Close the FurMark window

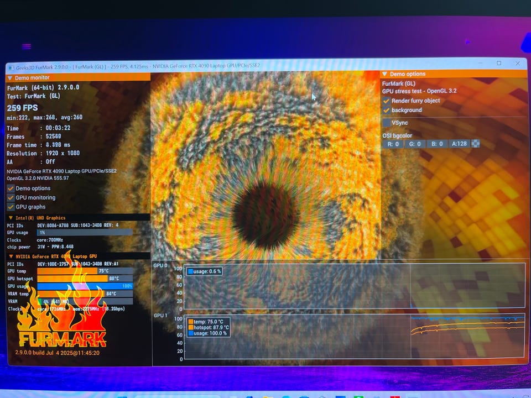coord(518,64)
